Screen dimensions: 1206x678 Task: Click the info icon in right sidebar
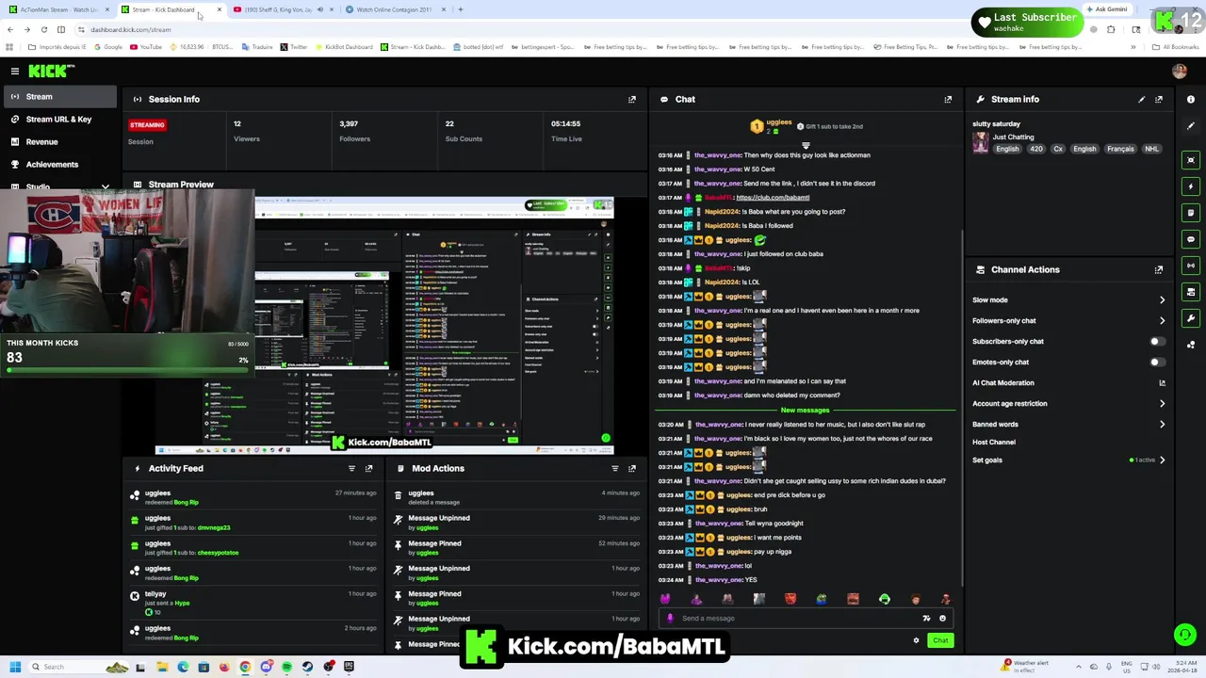tap(1191, 99)
